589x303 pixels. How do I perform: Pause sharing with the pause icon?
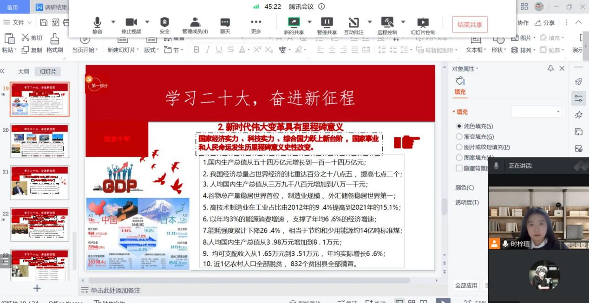327,25
